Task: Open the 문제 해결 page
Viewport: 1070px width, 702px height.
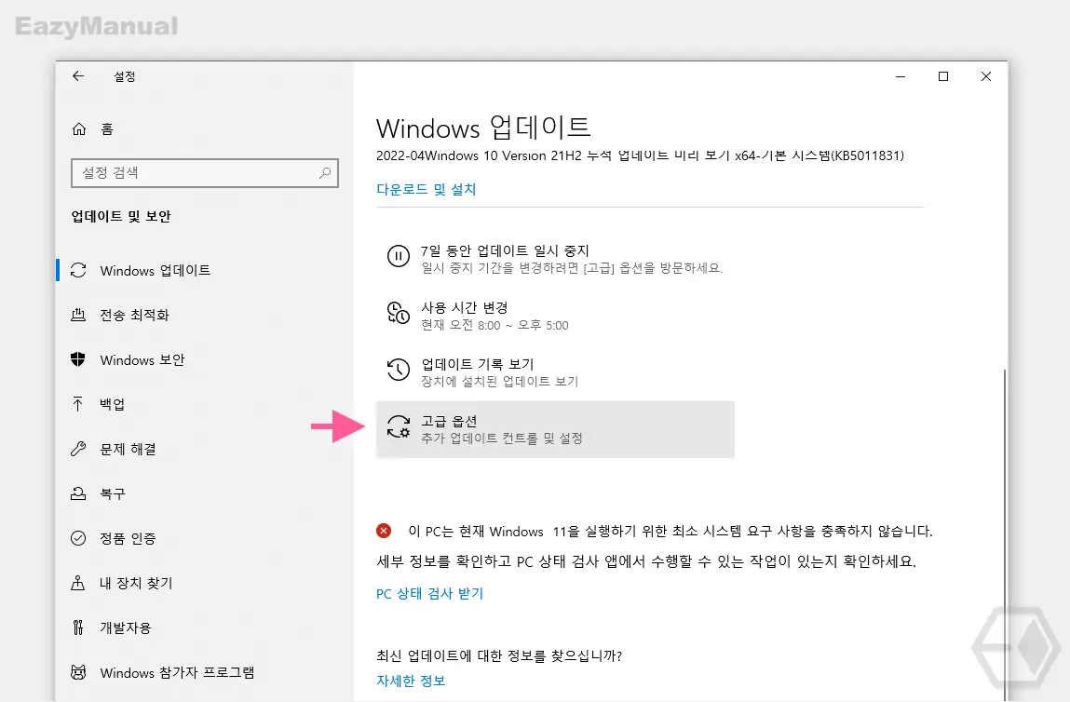Action: pos(204,449)
